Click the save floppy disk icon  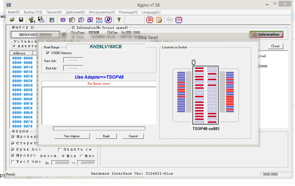(x=21, y=20)
